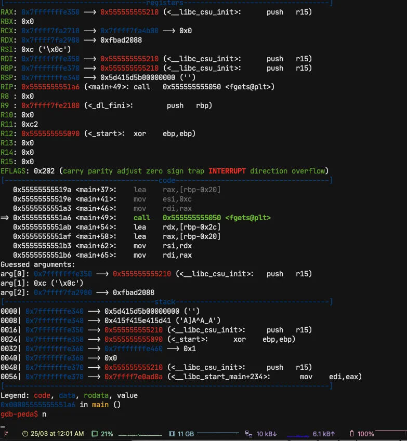Screen dimensions: 407x441
Task: Click the 25/03 at 12:01 AM date text
Action: pos(57,433)
